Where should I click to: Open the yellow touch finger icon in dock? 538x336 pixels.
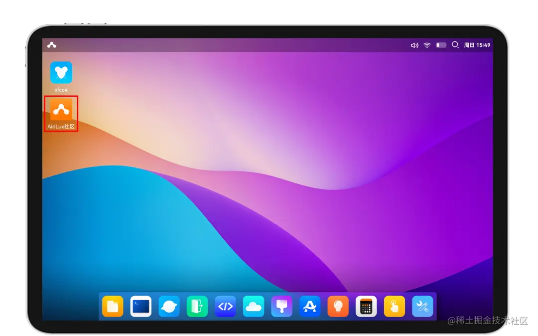pos(394,306)
